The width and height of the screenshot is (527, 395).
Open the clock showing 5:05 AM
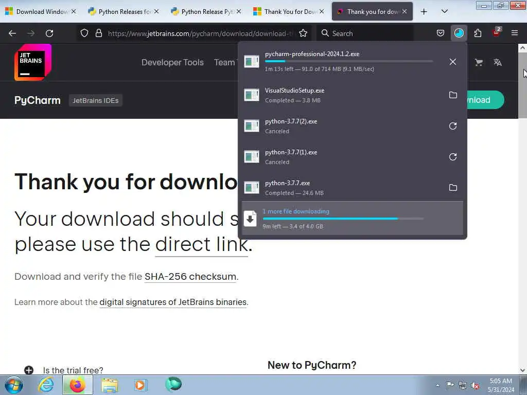coord(501,385)
